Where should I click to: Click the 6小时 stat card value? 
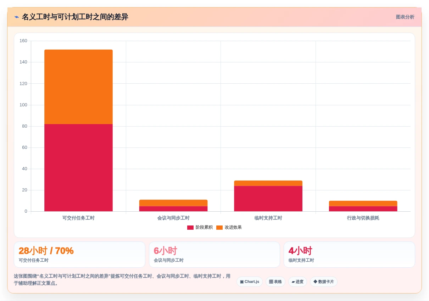[165, 251]
